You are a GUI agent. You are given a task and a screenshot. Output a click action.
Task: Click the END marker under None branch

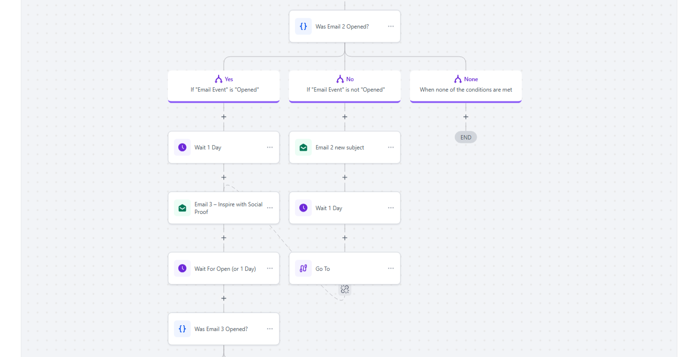tap(466, 137)
